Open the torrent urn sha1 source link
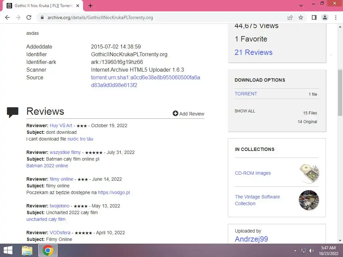Image resolution: width=343 pixels, height=257 pixels. click(x=145, y=81)
